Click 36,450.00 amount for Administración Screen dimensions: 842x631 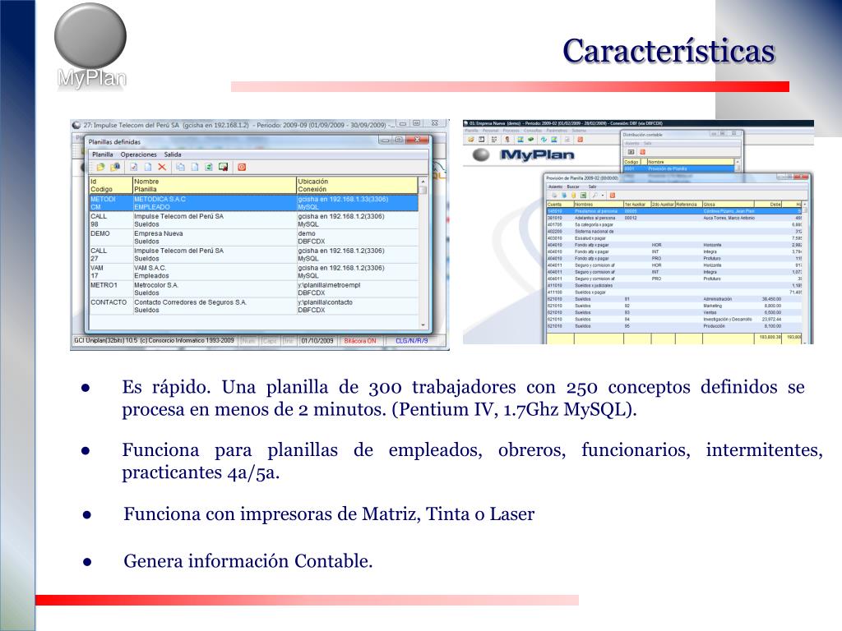tap(771, 299)
